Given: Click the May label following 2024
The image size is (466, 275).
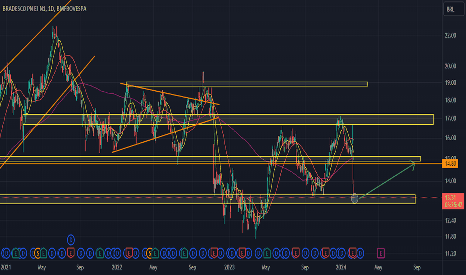Looking at the screenshot, I should [378, 267].
